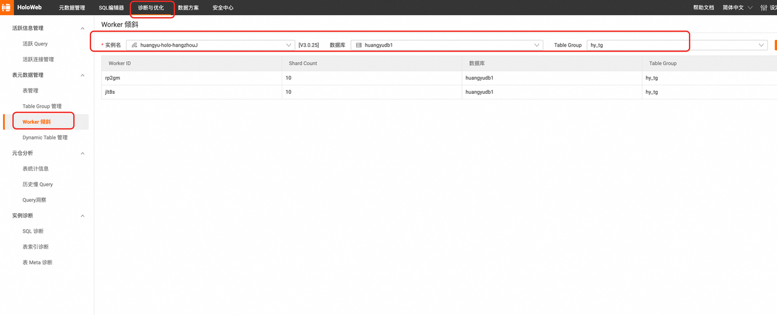Image resolution: width=777 pixels, height=315 pixels.
Task: Click hy_tg in the jlt8s row
Action: pyautogui.click(x=652, y=92)
